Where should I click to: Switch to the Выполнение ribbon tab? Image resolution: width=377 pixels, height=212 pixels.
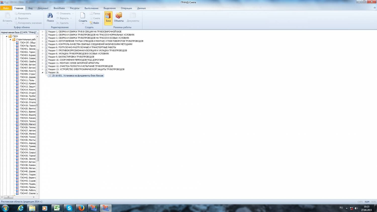click(91, 8)
